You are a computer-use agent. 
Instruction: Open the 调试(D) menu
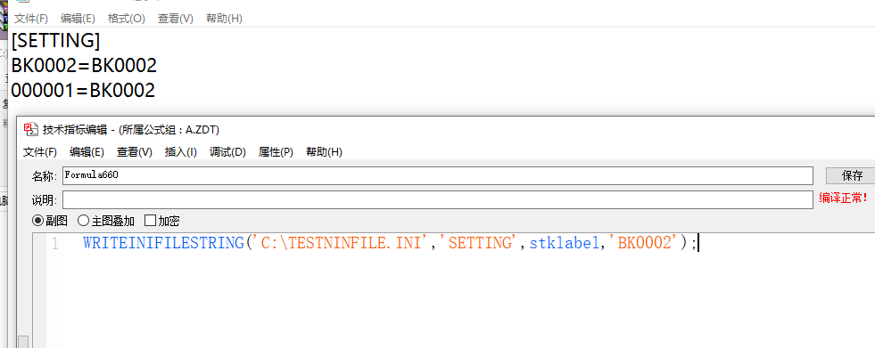click(x=227, y=152)
